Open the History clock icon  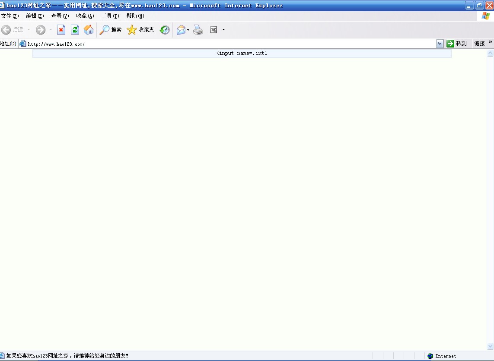click(165, 30)
